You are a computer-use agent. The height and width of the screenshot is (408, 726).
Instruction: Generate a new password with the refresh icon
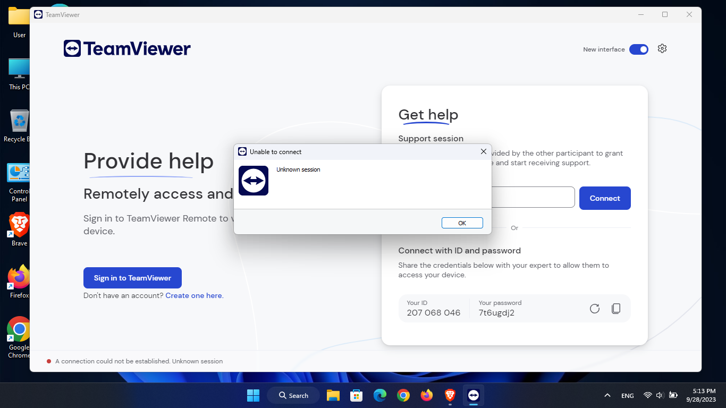(x=594, y=308)
